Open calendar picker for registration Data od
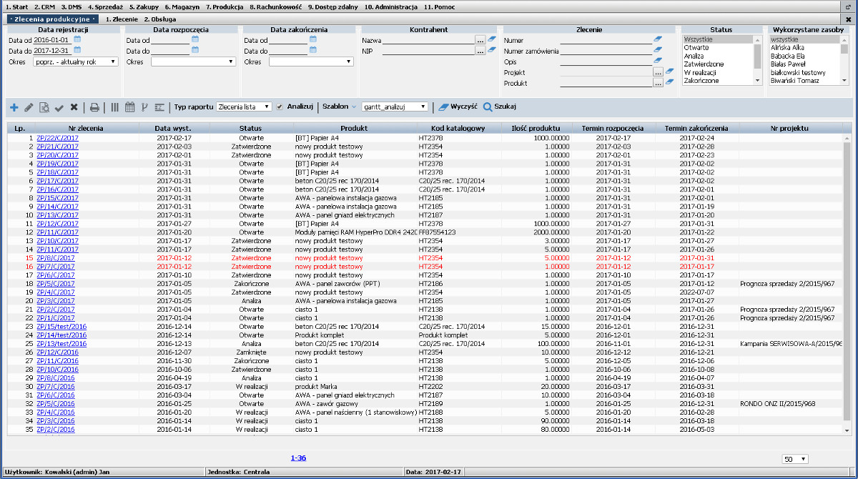The height and width of the screenshot is (479, 858). (77, 40)
